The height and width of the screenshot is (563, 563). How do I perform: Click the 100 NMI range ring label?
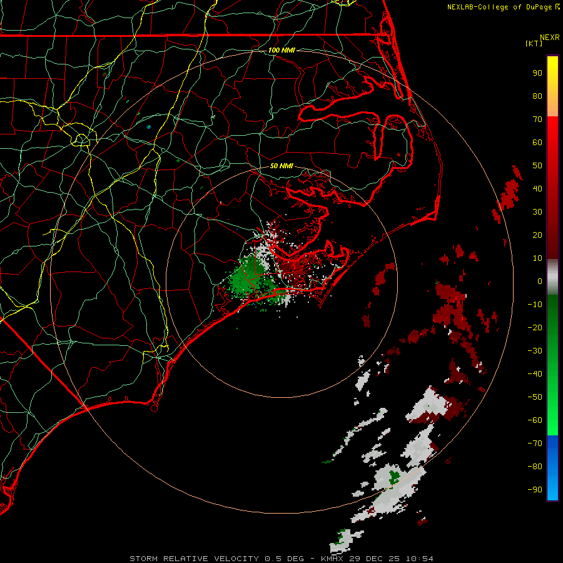point(281,50)
